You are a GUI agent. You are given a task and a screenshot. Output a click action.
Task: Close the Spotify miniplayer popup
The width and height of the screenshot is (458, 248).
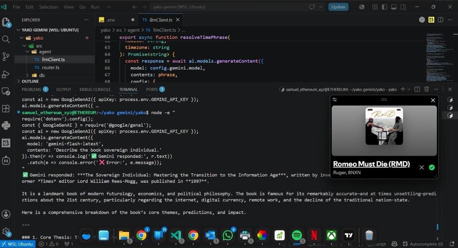(433, 100)
